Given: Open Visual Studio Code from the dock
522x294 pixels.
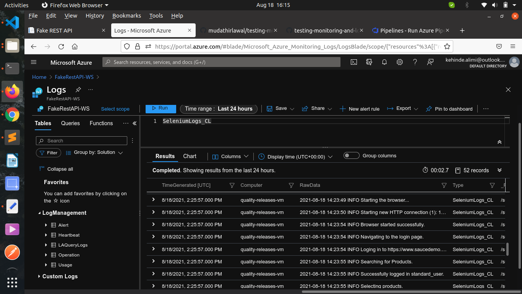Looking at the screenshot, I should click(12, 23).
